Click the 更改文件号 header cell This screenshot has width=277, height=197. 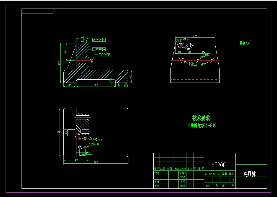(x=180, y=169)
